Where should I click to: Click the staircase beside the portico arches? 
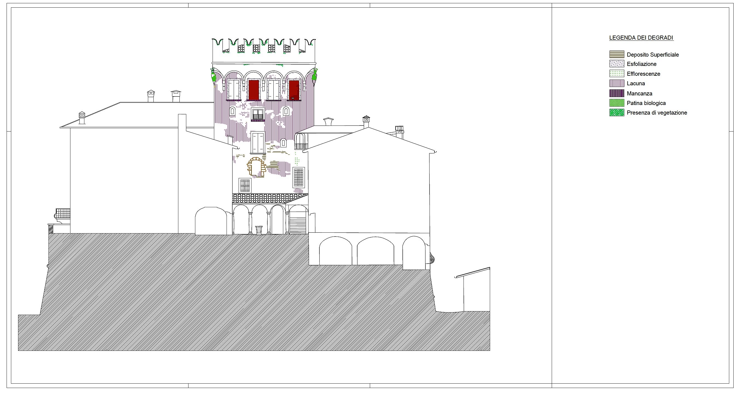point(298,225)
